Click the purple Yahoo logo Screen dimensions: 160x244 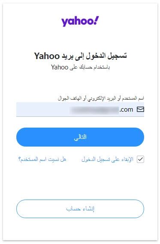click(x=80, y=21)
